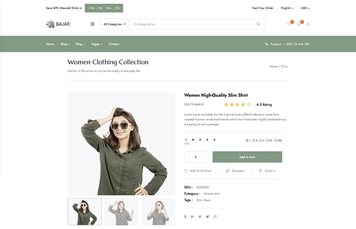The height and width of the screenshot is (229, 356).
Task: Click Track Your Order link
Action: pos(263,8)
